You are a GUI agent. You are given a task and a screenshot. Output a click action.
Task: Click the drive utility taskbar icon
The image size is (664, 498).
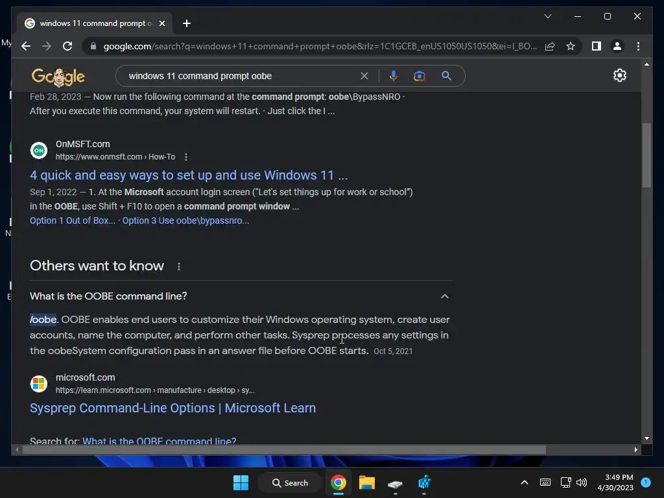click(x=395, y=483)
